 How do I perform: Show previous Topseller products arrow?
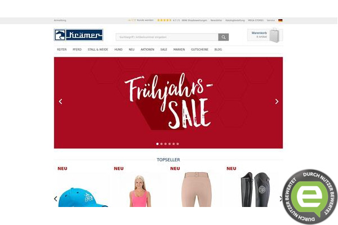point(56,199)
